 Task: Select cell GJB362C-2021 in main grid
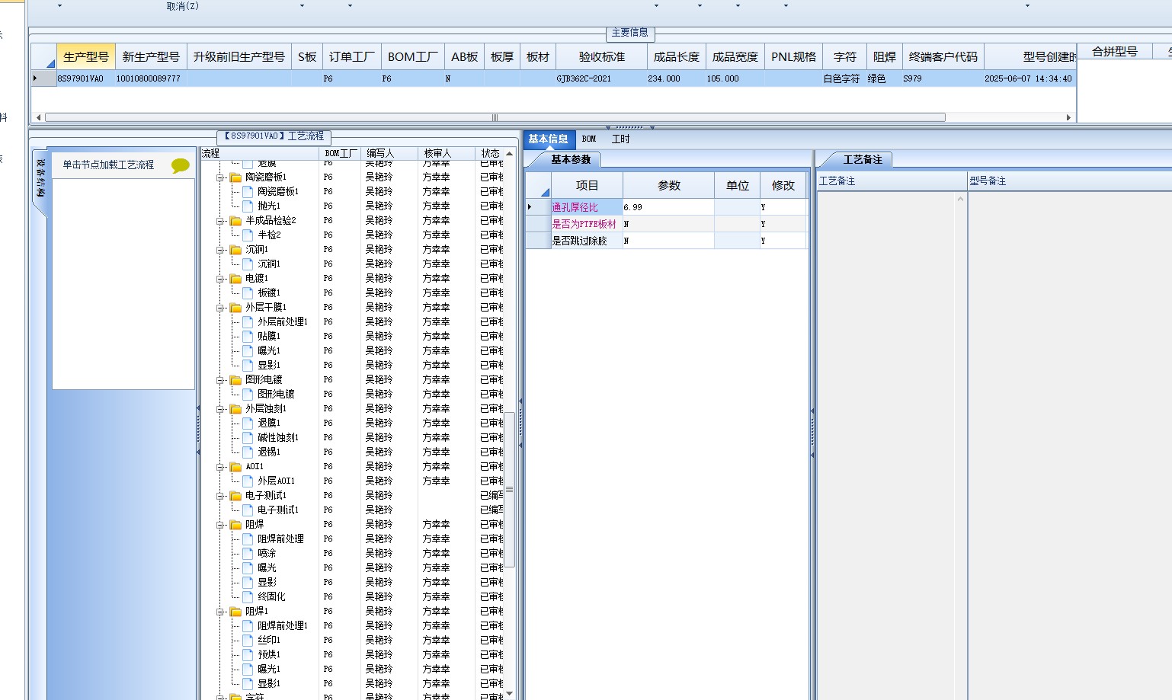click(601, 78)
